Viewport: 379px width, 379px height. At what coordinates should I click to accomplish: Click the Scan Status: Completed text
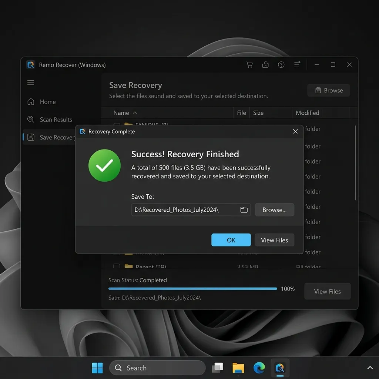pos(138,280)
